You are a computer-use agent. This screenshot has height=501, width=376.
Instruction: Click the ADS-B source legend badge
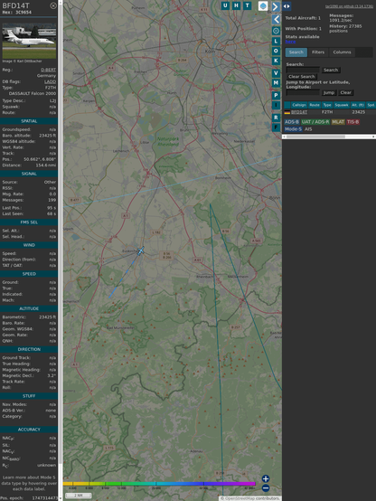292,122
